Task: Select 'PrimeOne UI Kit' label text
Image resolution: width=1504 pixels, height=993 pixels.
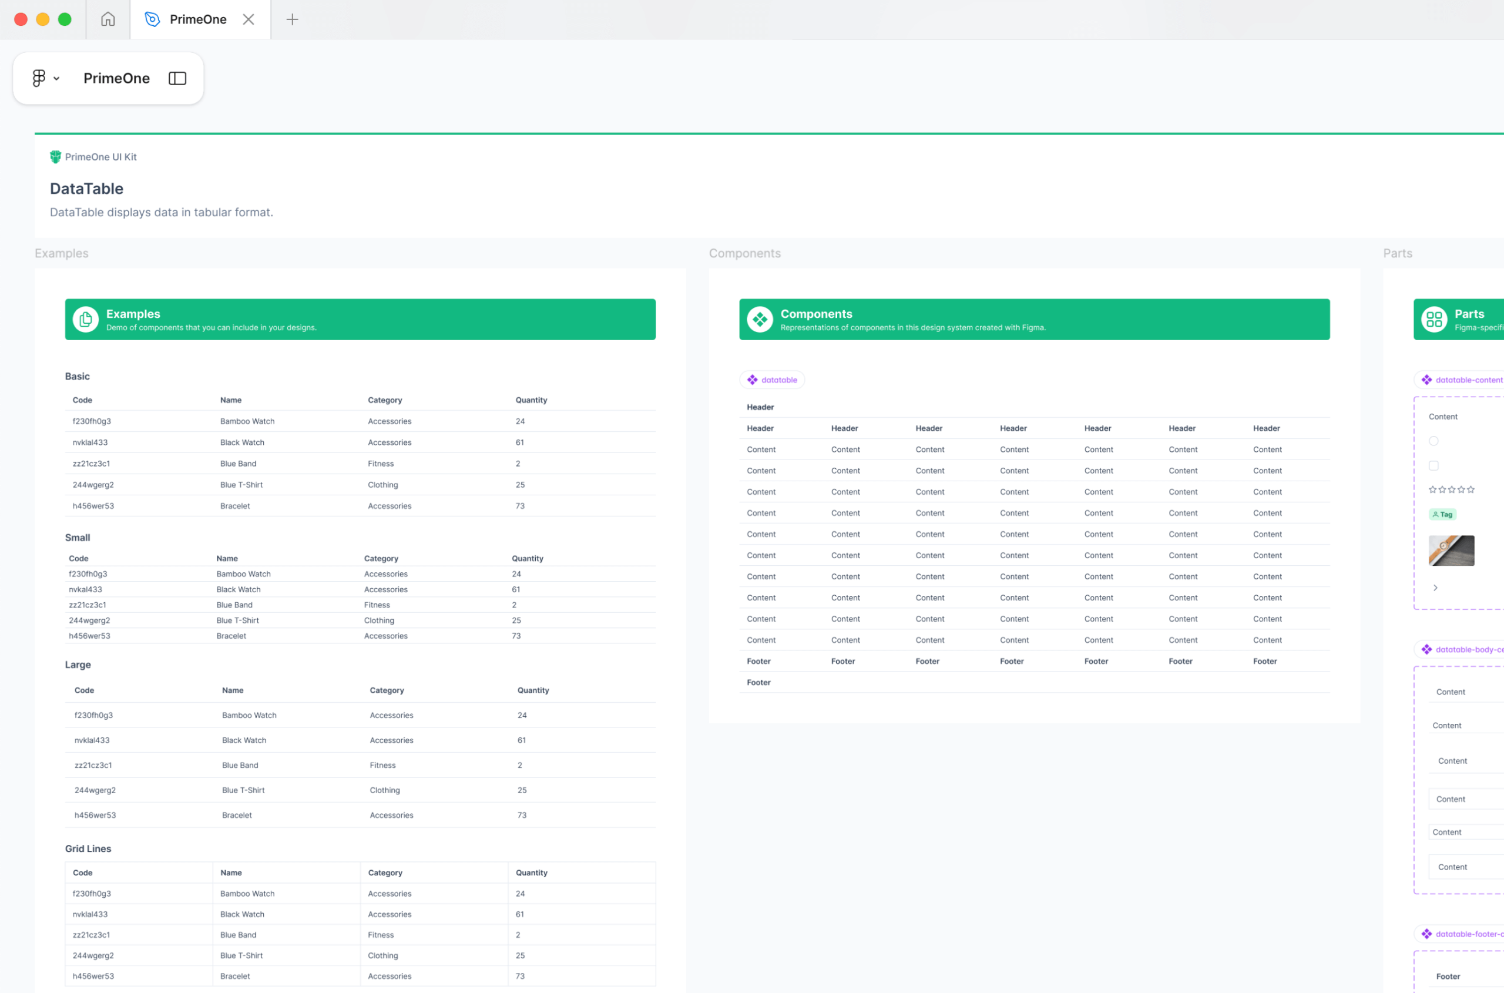Action: (100, 156)
